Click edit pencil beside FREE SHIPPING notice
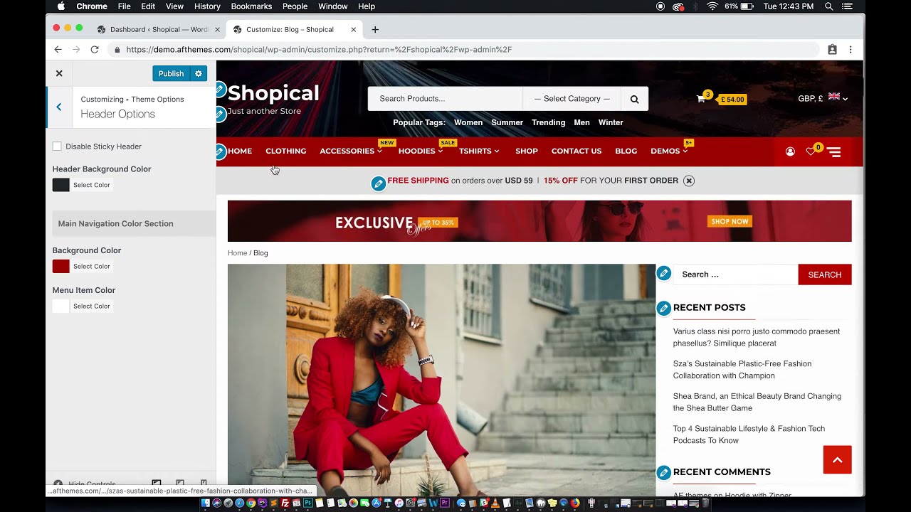Viewport: 911px width, 512px height. coord(379,184)
